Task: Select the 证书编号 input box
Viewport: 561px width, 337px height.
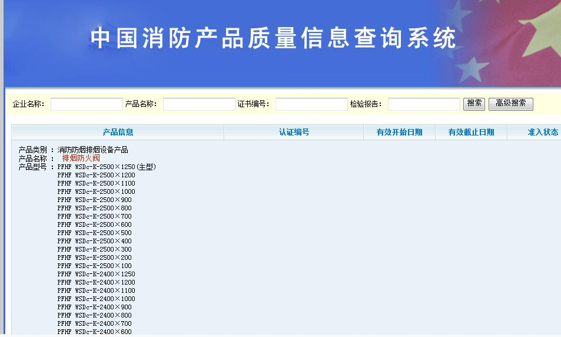Action: 311,104
